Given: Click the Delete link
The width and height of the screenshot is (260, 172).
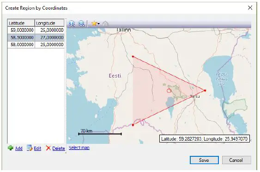Looking at the screenshot, I should 59,148.
